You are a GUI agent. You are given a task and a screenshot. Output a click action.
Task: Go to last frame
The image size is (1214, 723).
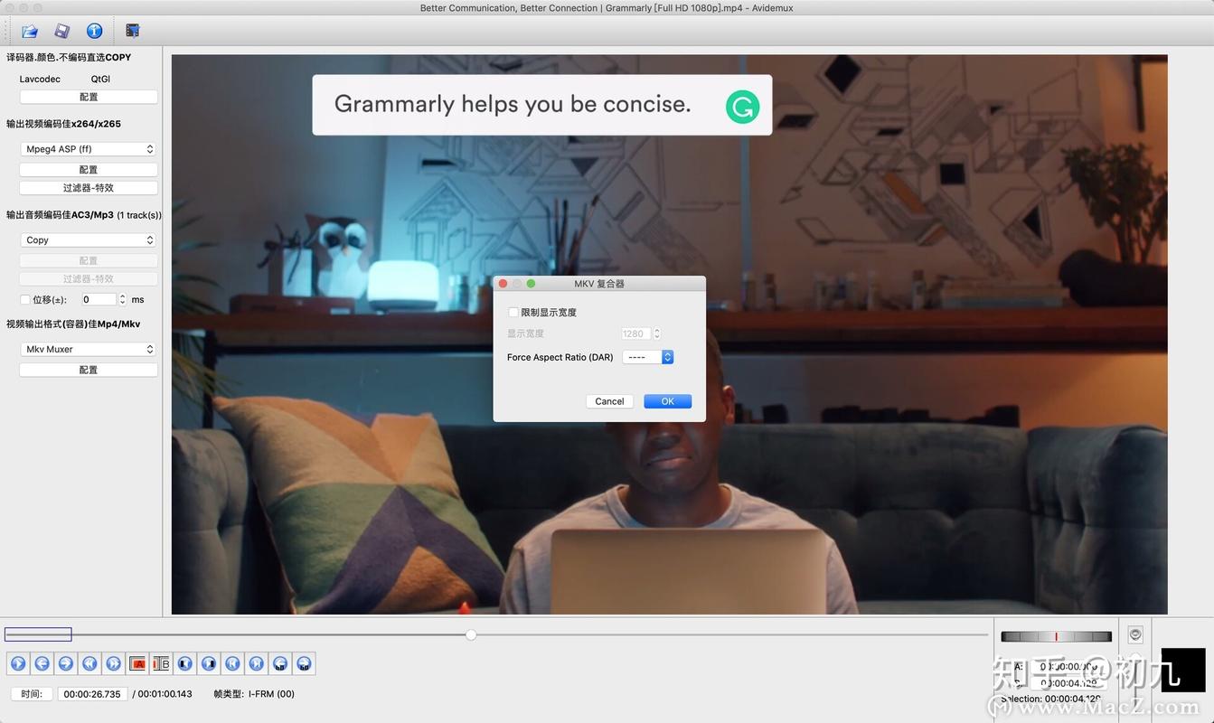257,663
